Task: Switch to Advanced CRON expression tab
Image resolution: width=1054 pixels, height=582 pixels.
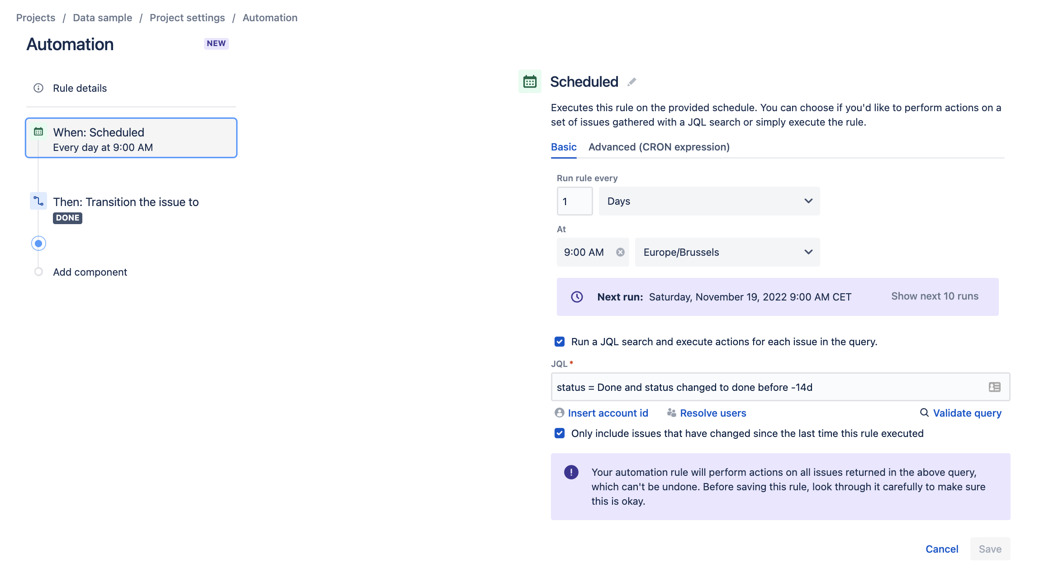Action: (659, 147)
